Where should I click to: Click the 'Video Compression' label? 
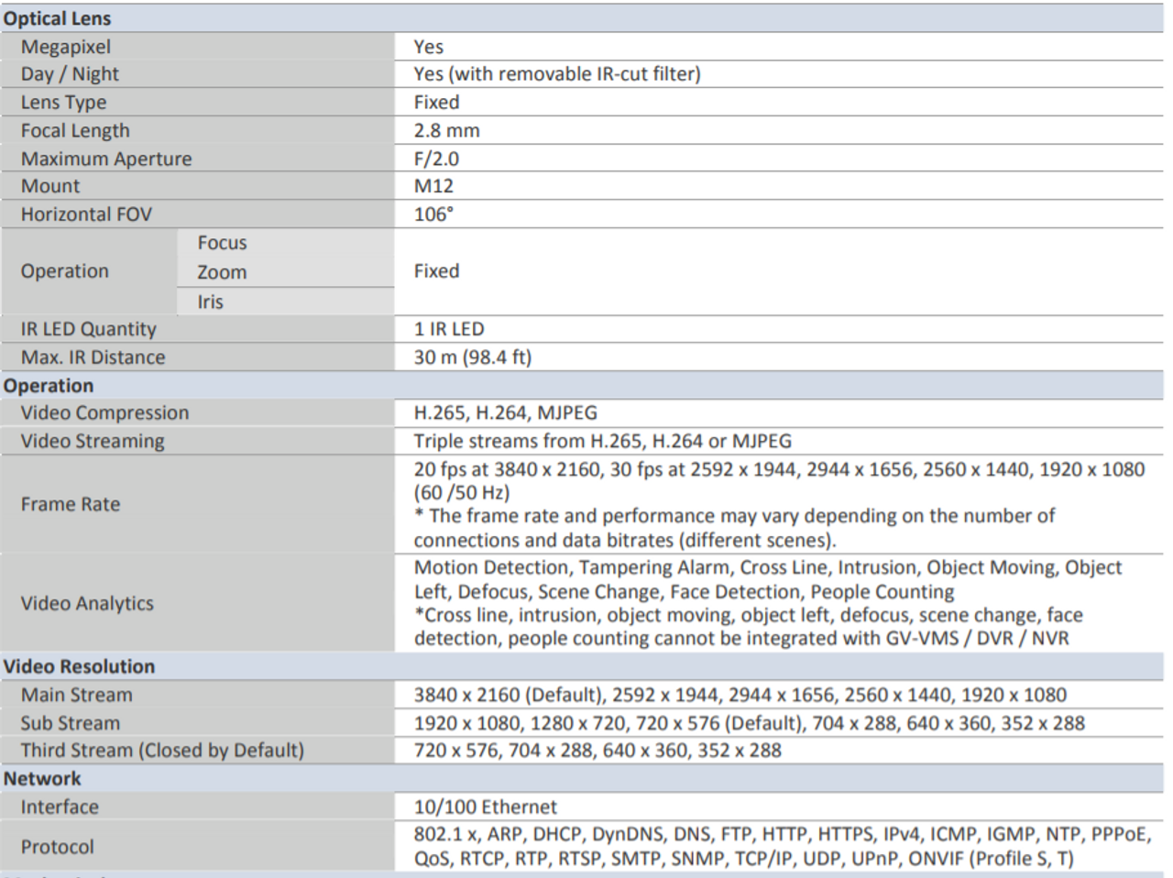click(104, 413)
